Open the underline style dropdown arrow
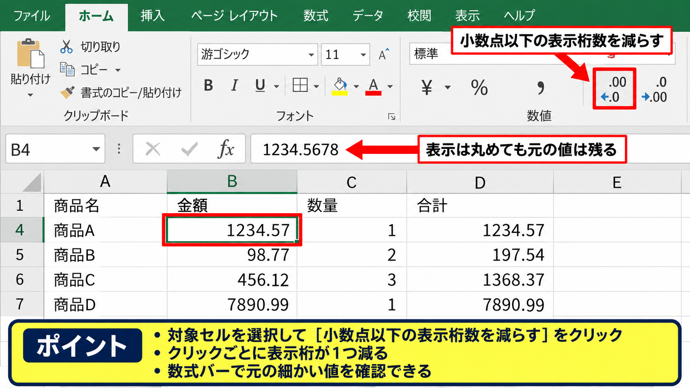Image resolution: width=690 pixels, height=388 pixels. tap(276, 86)
